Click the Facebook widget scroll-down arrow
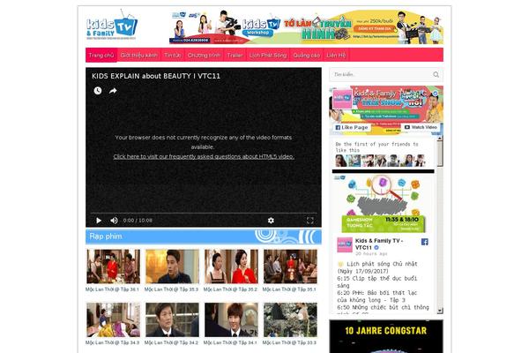 pos(440,311)
